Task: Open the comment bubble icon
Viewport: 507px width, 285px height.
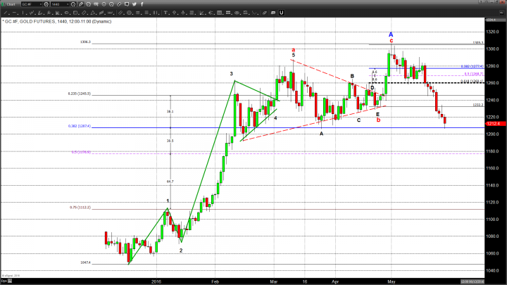Action: tap(127, 4)
